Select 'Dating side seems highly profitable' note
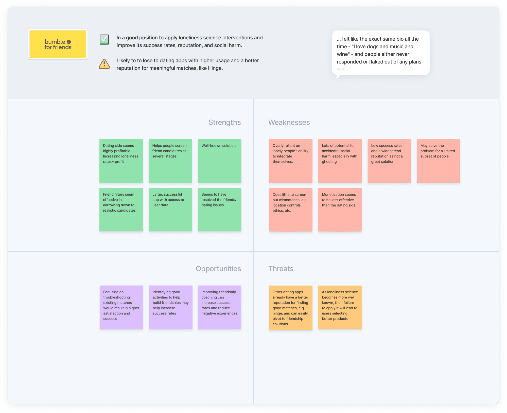 121,161
